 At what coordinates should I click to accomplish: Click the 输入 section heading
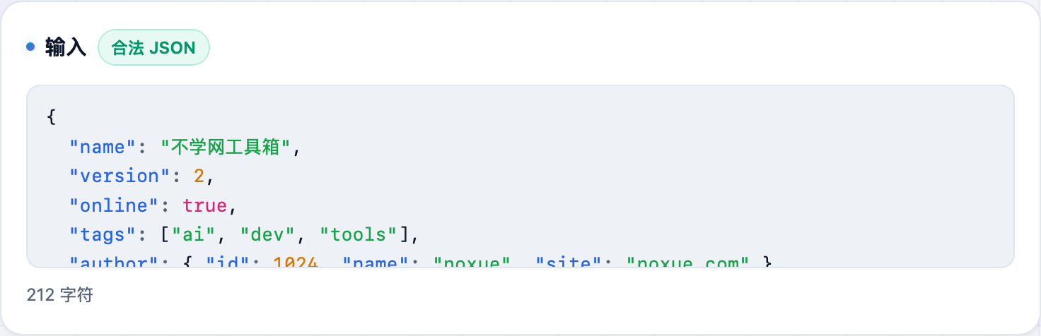point(66,47)
